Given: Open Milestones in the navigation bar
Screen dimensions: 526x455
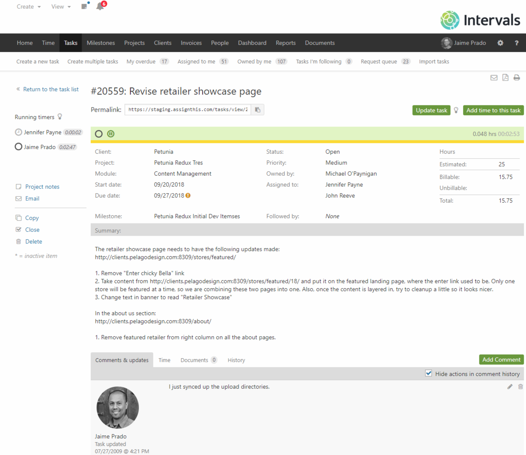Looking at the screenshot, I should point(101,43).
